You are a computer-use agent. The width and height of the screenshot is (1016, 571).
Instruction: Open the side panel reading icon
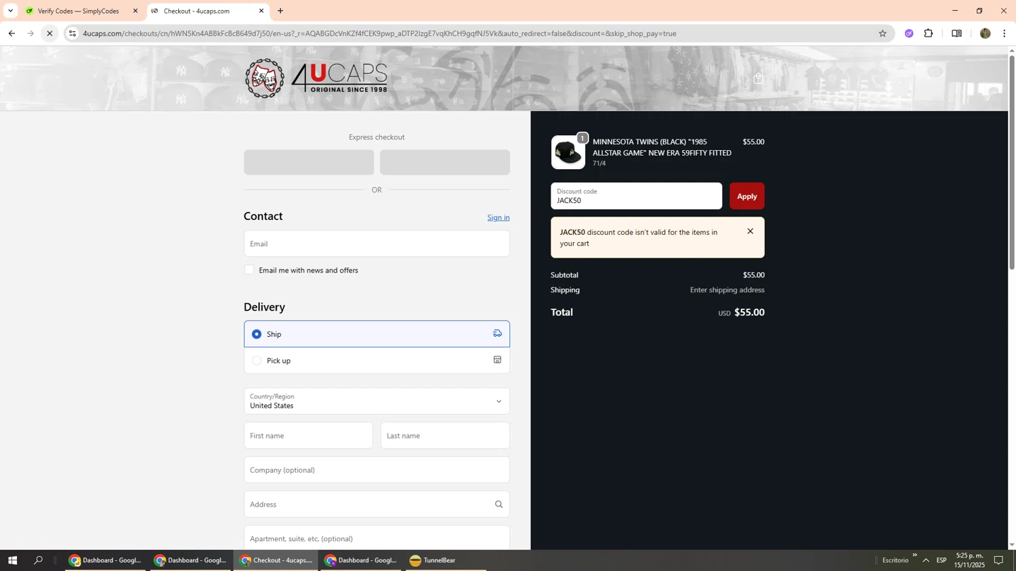[956, 33]
